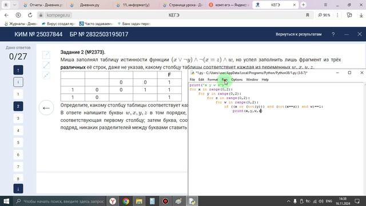
Task: Open the Edit menu in IDLE
Action: [x=201, y=80]
